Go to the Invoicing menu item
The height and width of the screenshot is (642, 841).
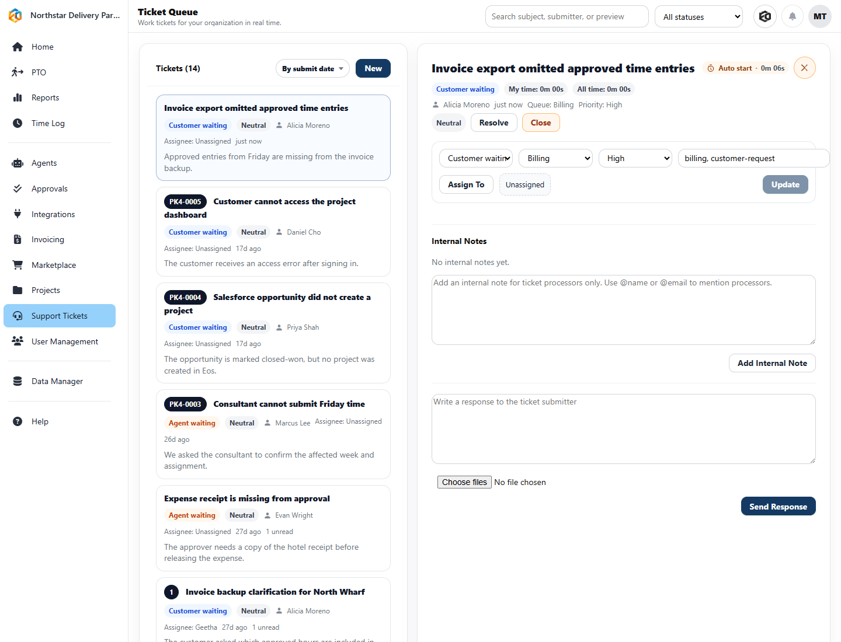(x=60, y=239)
